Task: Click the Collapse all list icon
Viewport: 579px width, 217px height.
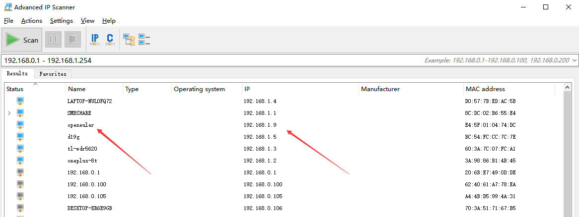Action: point(145,40)
